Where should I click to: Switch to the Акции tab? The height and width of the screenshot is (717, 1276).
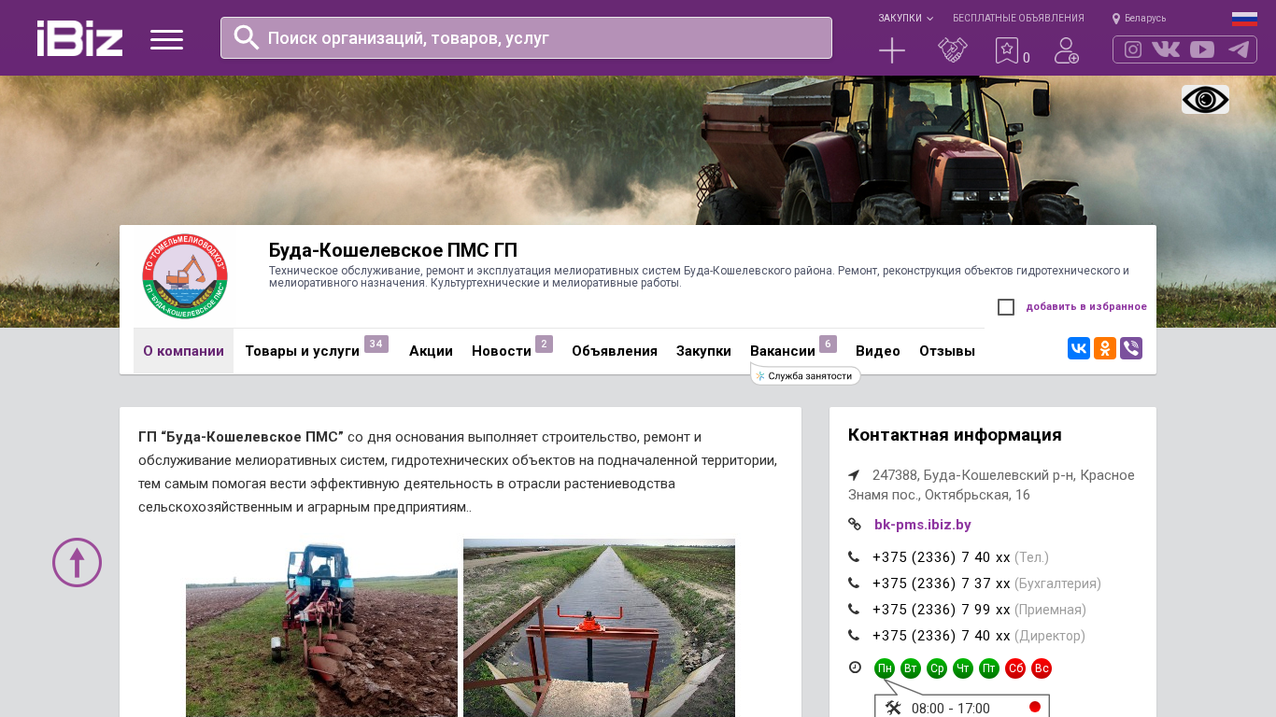[x=431, y=351]
